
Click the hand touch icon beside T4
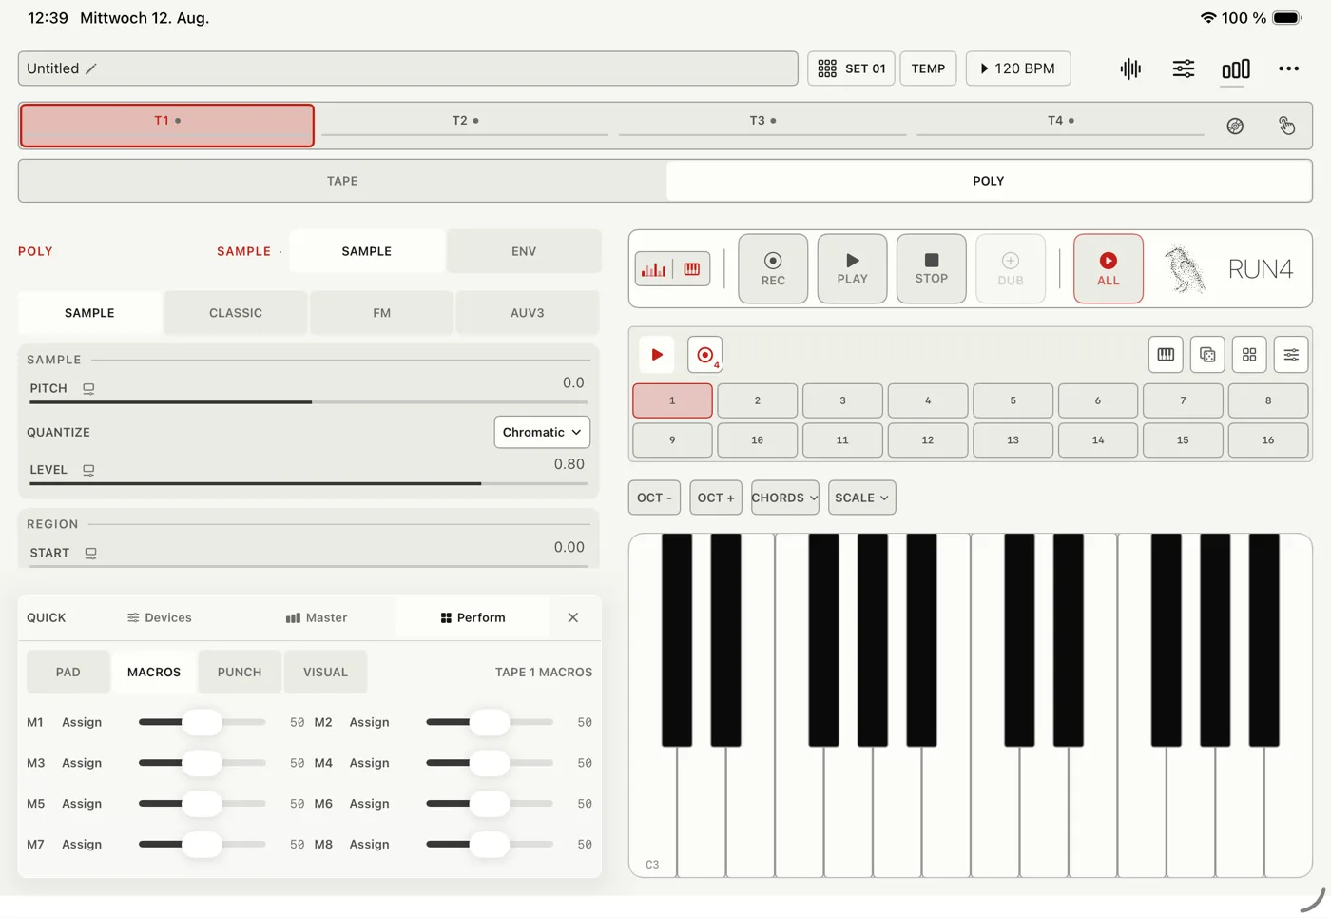click(x=1286, y=126)
